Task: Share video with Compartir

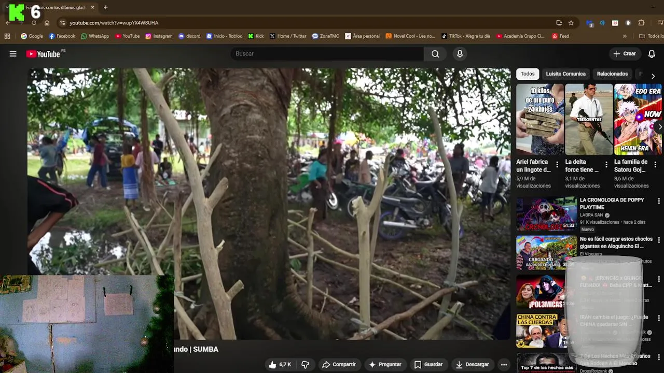Action: coord(339,365)
